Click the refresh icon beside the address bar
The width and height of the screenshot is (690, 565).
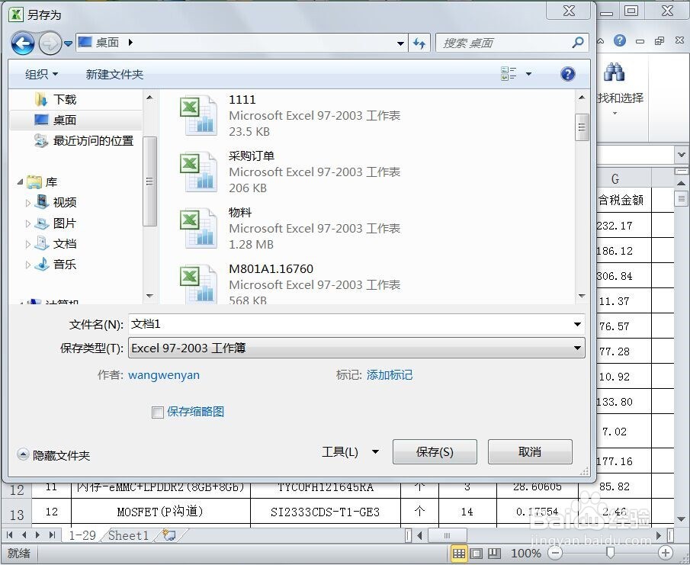click(419, 43)
